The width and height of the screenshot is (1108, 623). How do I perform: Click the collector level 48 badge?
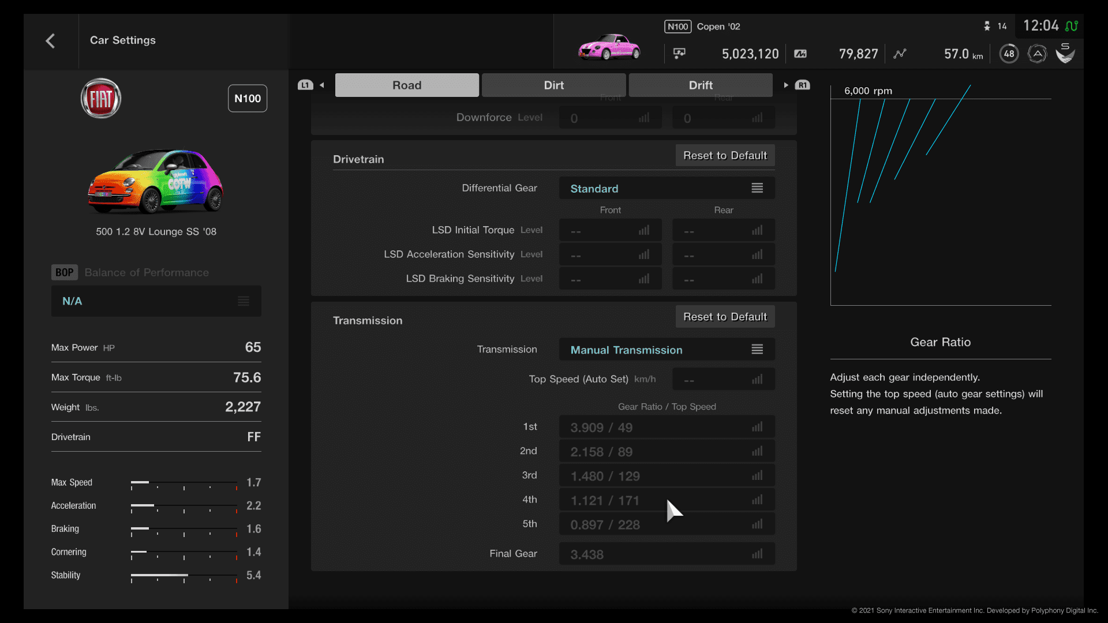coord(1009,54)
